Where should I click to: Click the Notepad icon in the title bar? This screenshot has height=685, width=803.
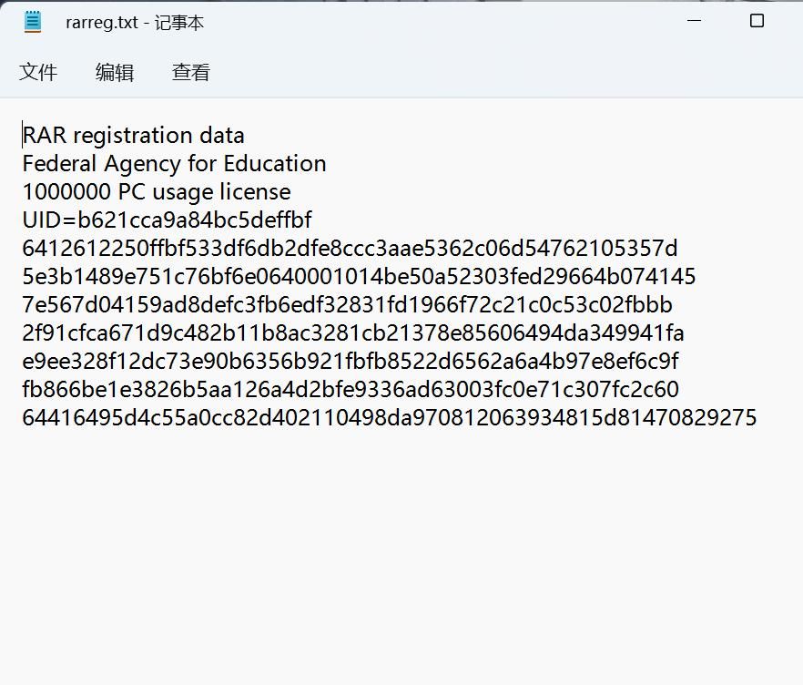click(x=34, y=20)
